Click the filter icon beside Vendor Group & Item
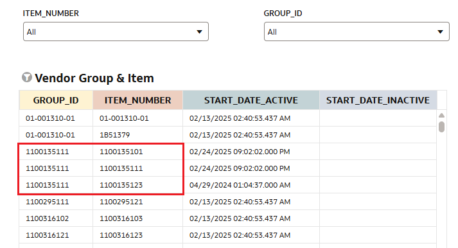Screen dimensions: 458x248 tap(27, 77)
